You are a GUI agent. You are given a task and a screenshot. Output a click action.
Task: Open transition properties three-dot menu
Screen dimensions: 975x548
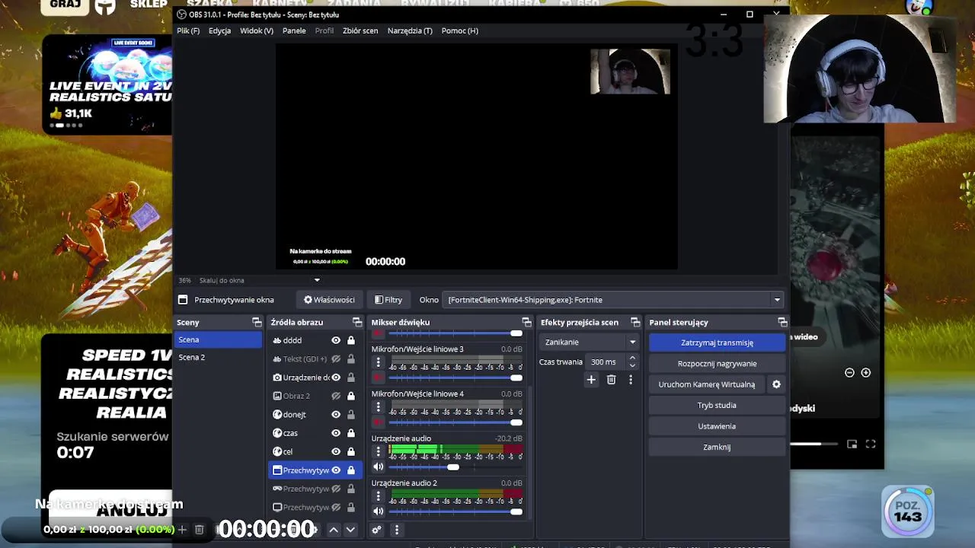631,380
